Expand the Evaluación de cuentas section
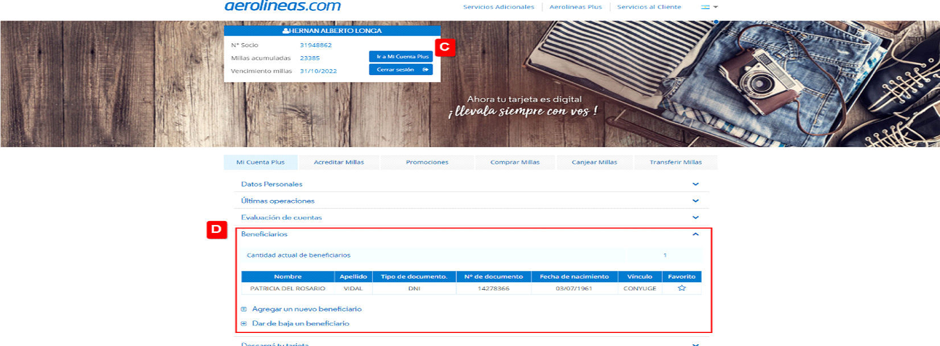Image resolution: width=940 pixels, height=346 pixels. pyautogui.click(x=695, y=218)
